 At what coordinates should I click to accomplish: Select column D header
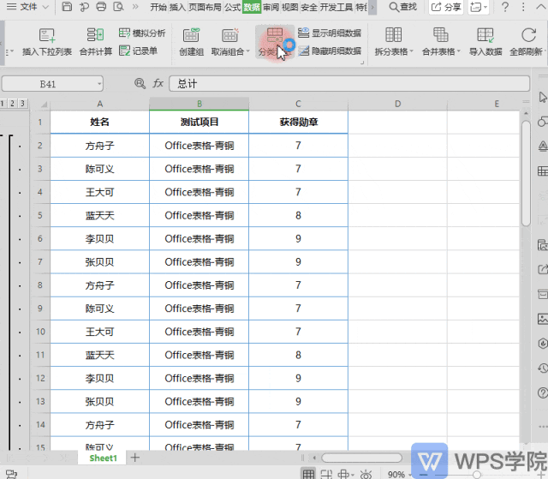(x=397, y=104)
